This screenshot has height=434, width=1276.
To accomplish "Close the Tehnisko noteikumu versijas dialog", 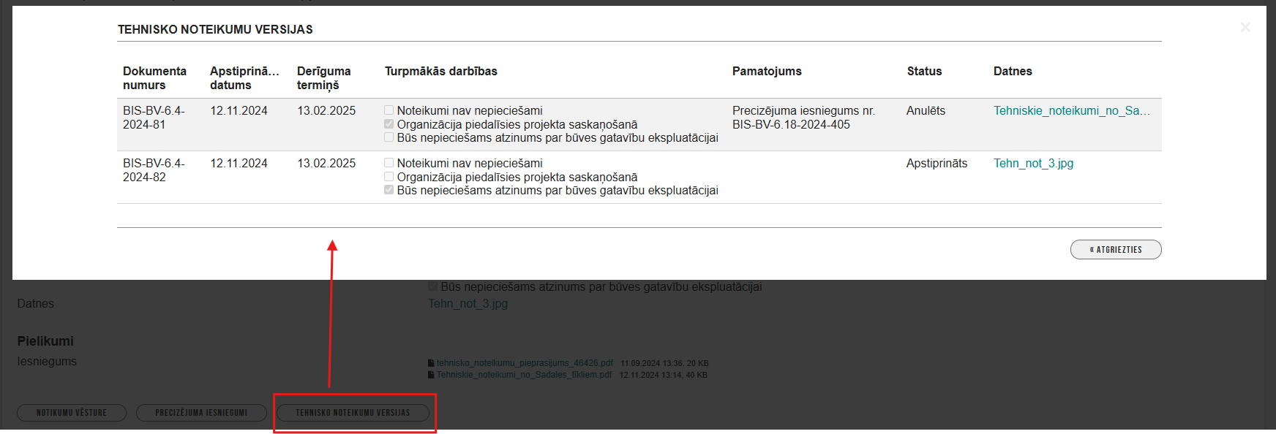I will tap(1245, 27).
